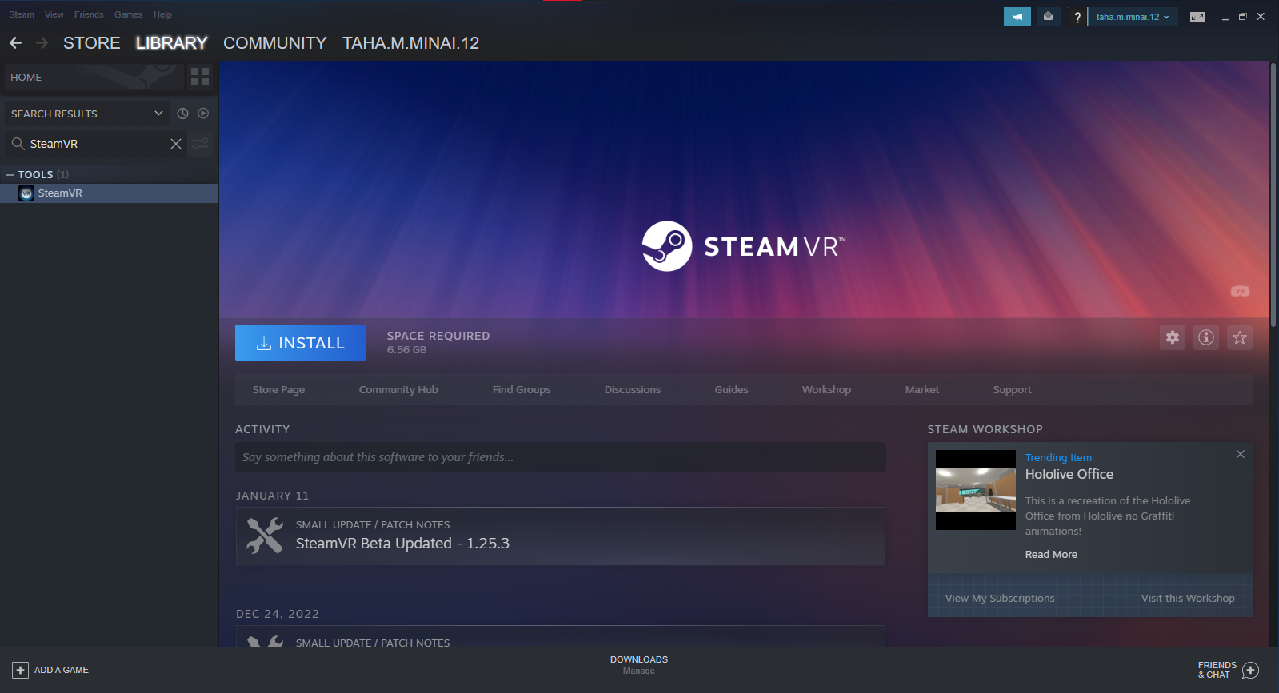Go to library HOME
This screenshot has width=1279, height=693.
(94, 78)
